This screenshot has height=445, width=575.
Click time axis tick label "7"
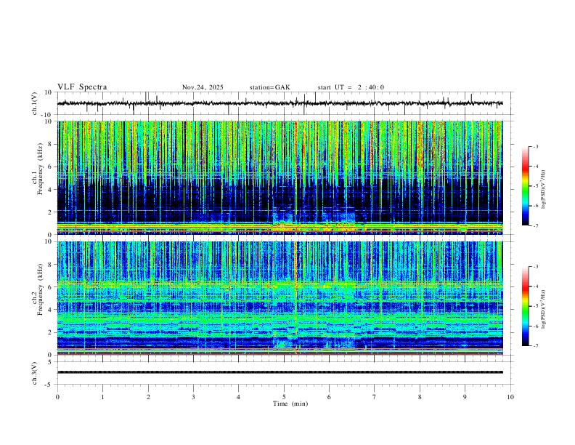click(375, 397)
